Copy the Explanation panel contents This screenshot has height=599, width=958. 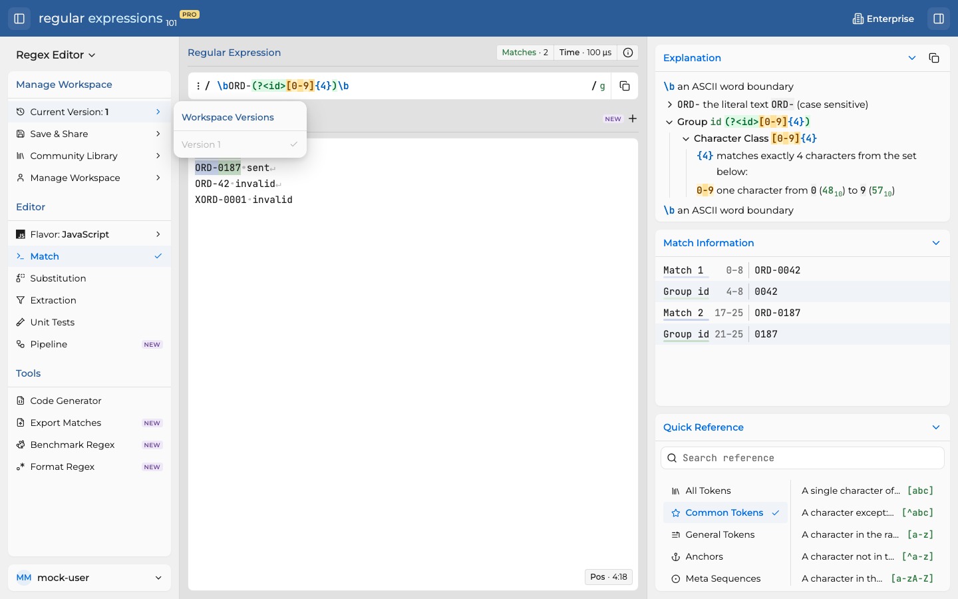pyautogui.click(x=933, y=58)
